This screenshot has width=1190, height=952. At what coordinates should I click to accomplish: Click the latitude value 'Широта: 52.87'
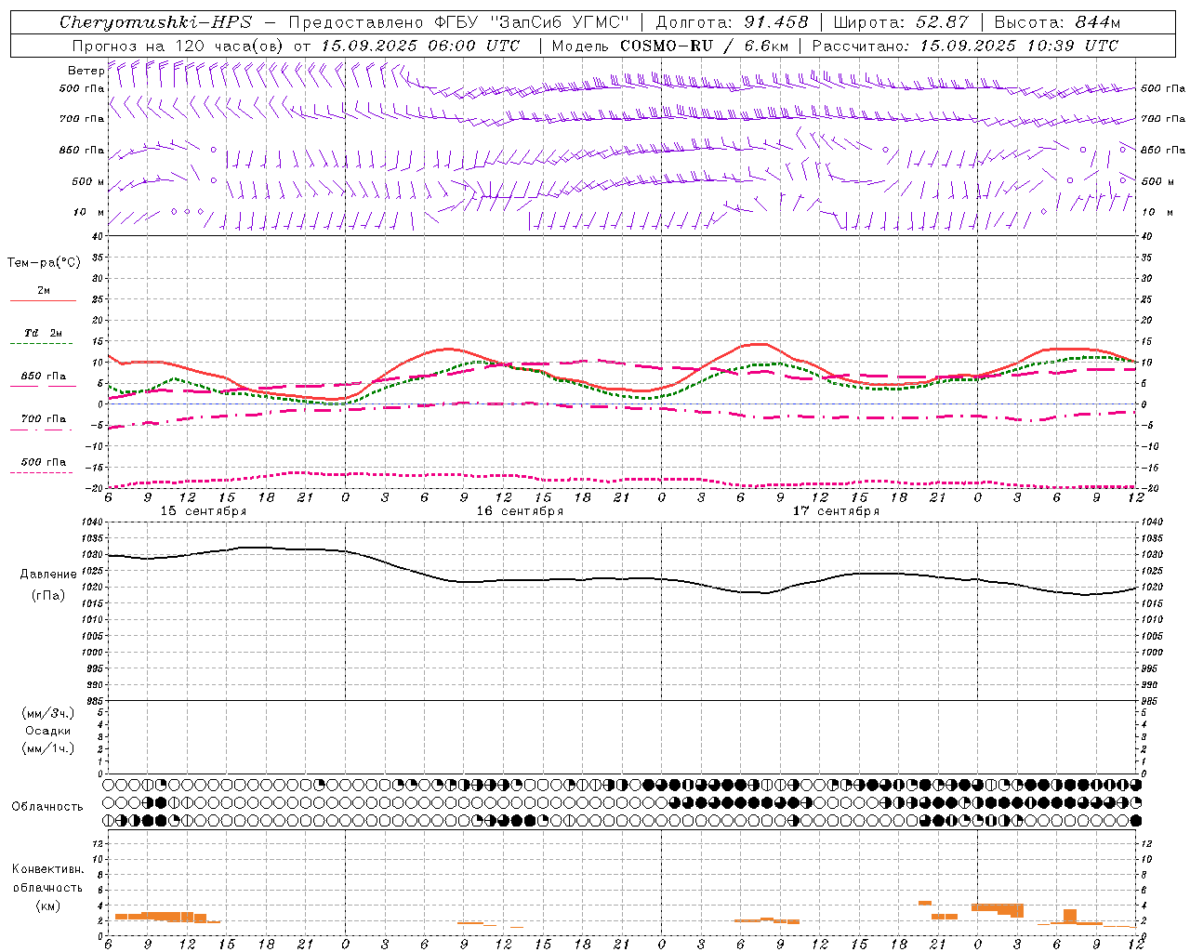901,22
